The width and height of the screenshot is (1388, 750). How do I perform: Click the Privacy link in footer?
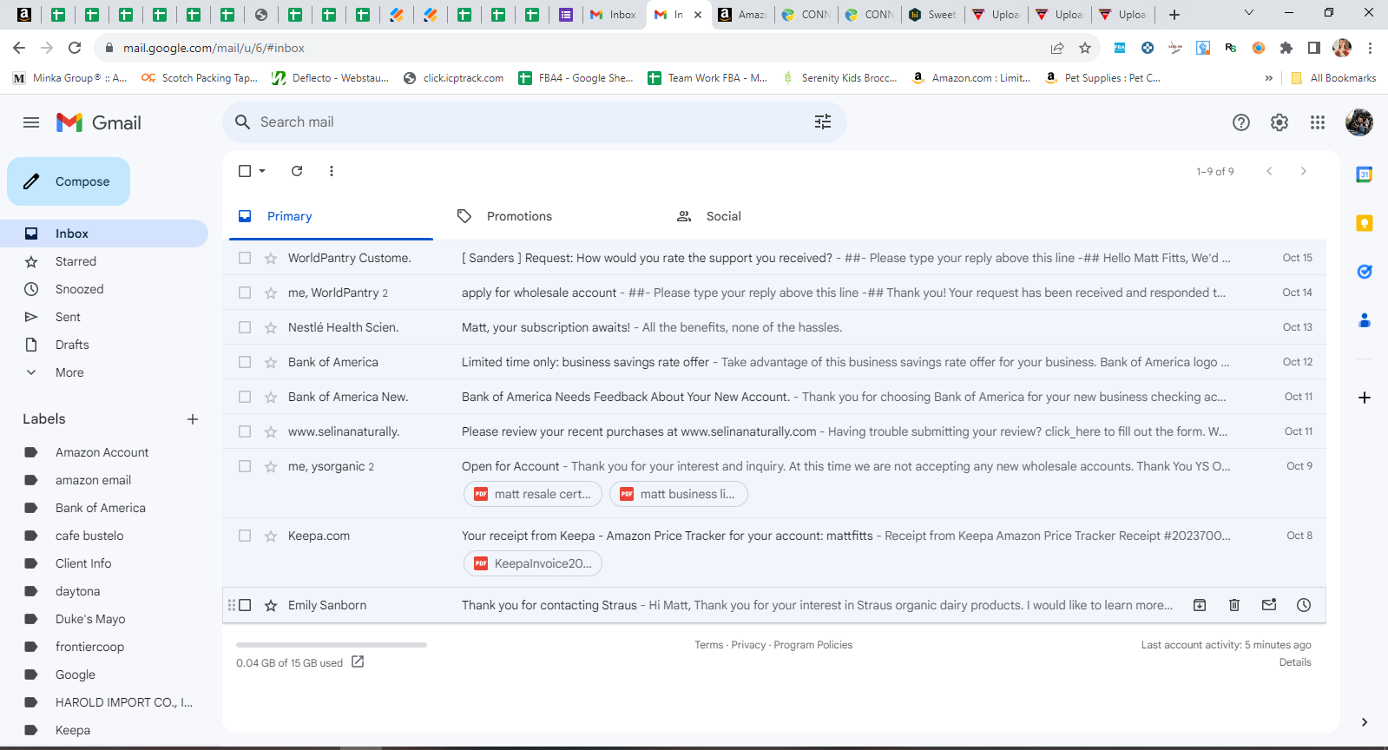click(x=748, y=645)
